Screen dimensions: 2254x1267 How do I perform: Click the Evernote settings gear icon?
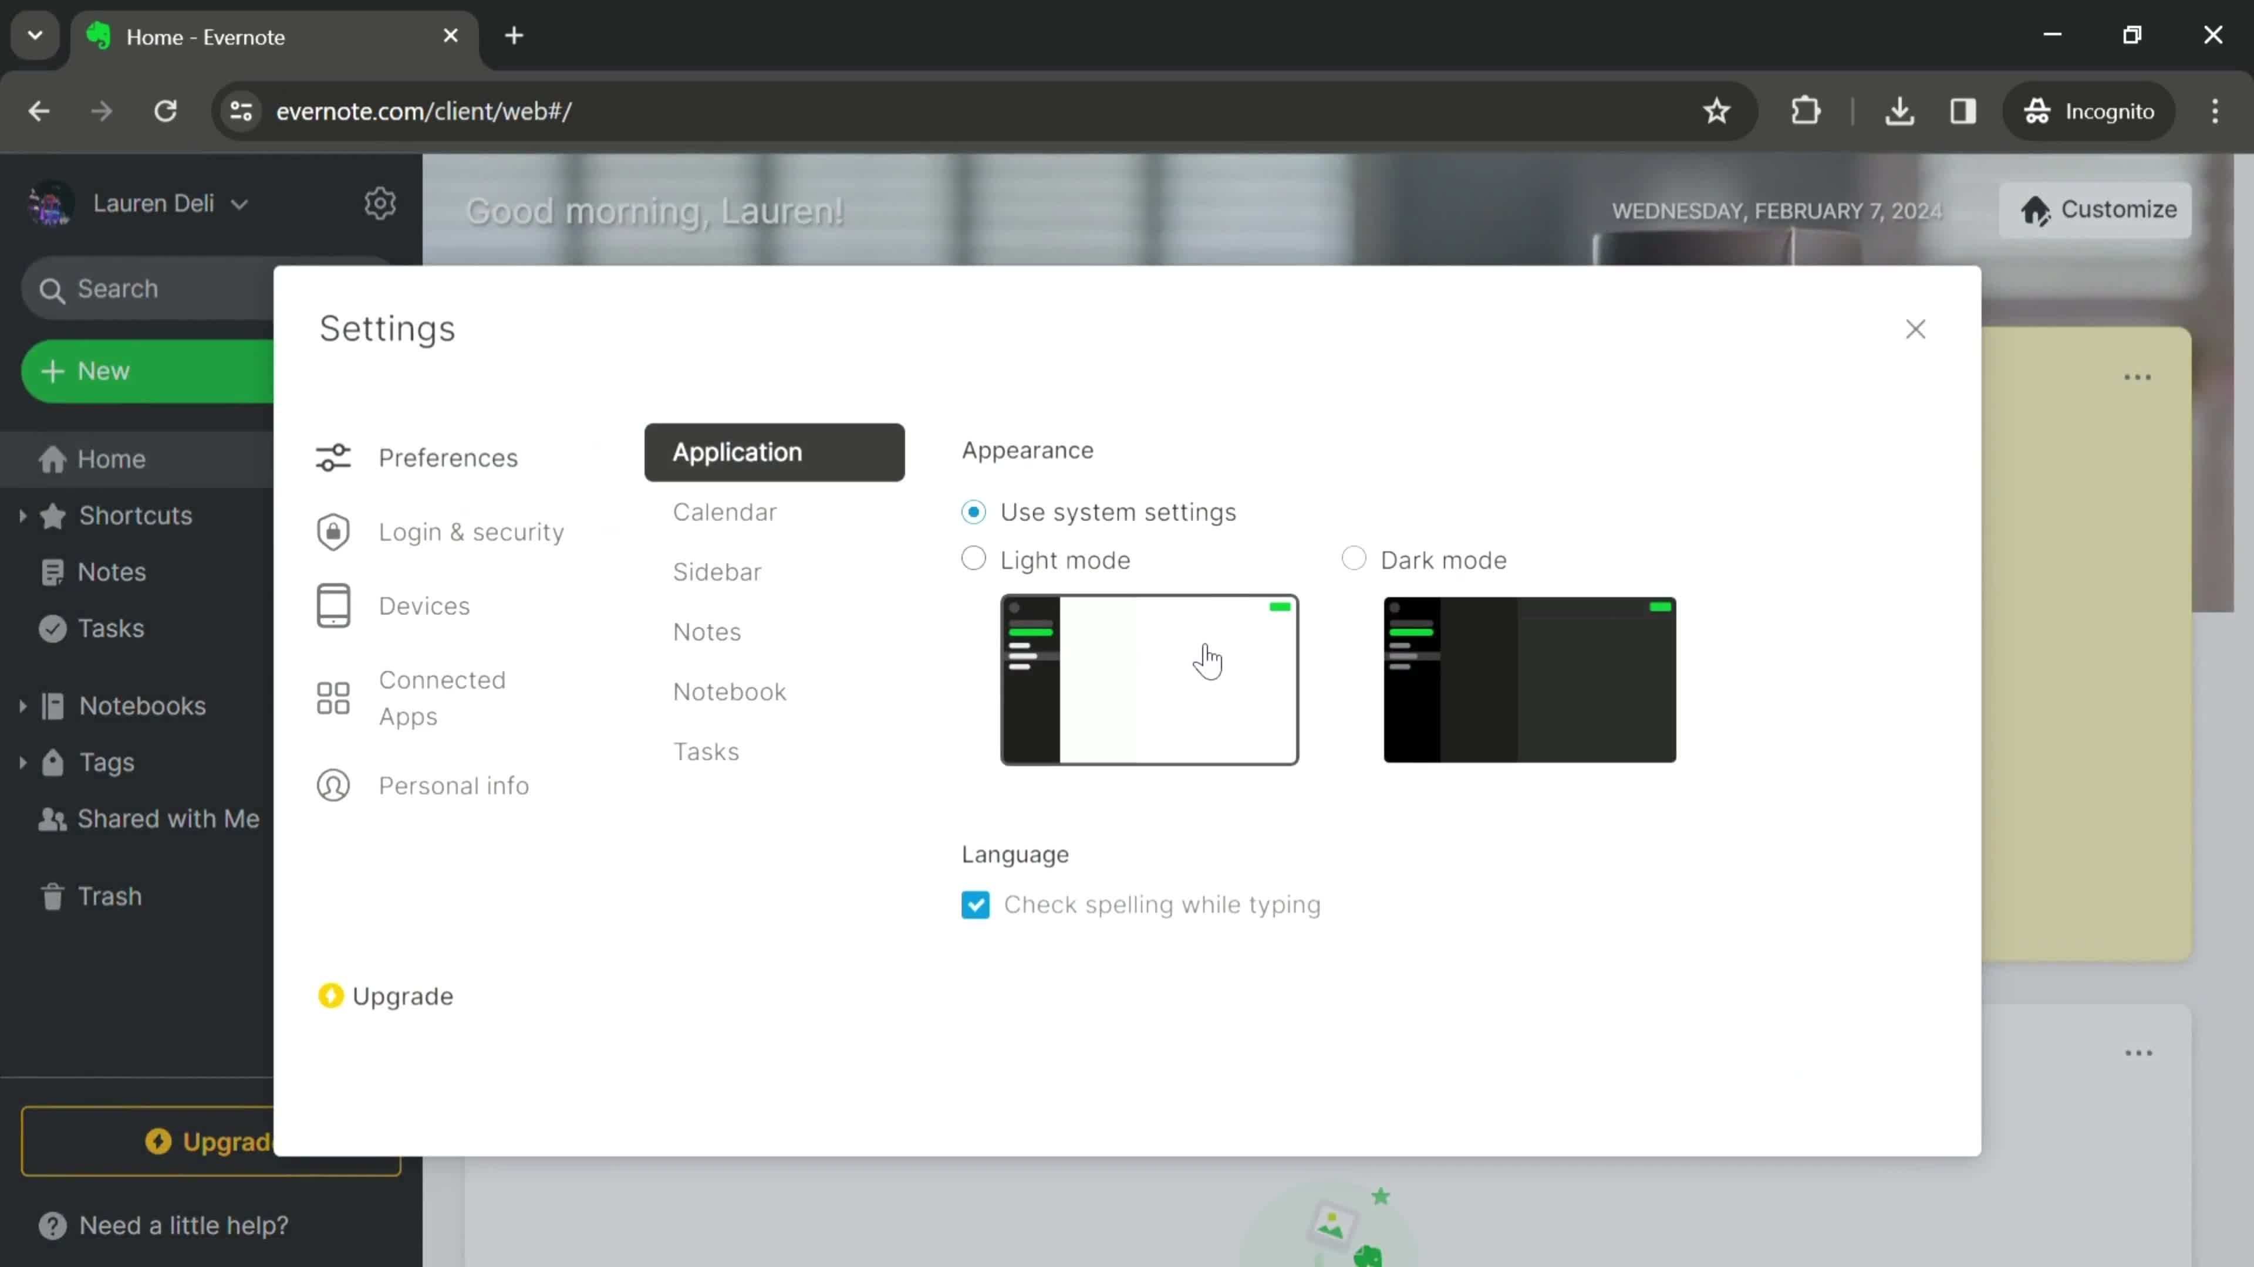pyautogui.click(x=381, y=202)
